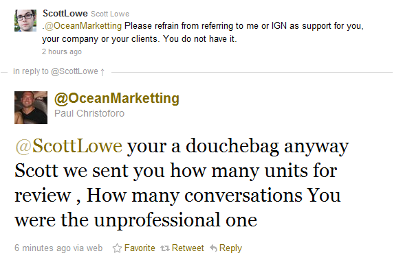Viewport: 403px width, 260px height.
Task: Click Scott Lowe's tweet message text
Action: (203, 32)
